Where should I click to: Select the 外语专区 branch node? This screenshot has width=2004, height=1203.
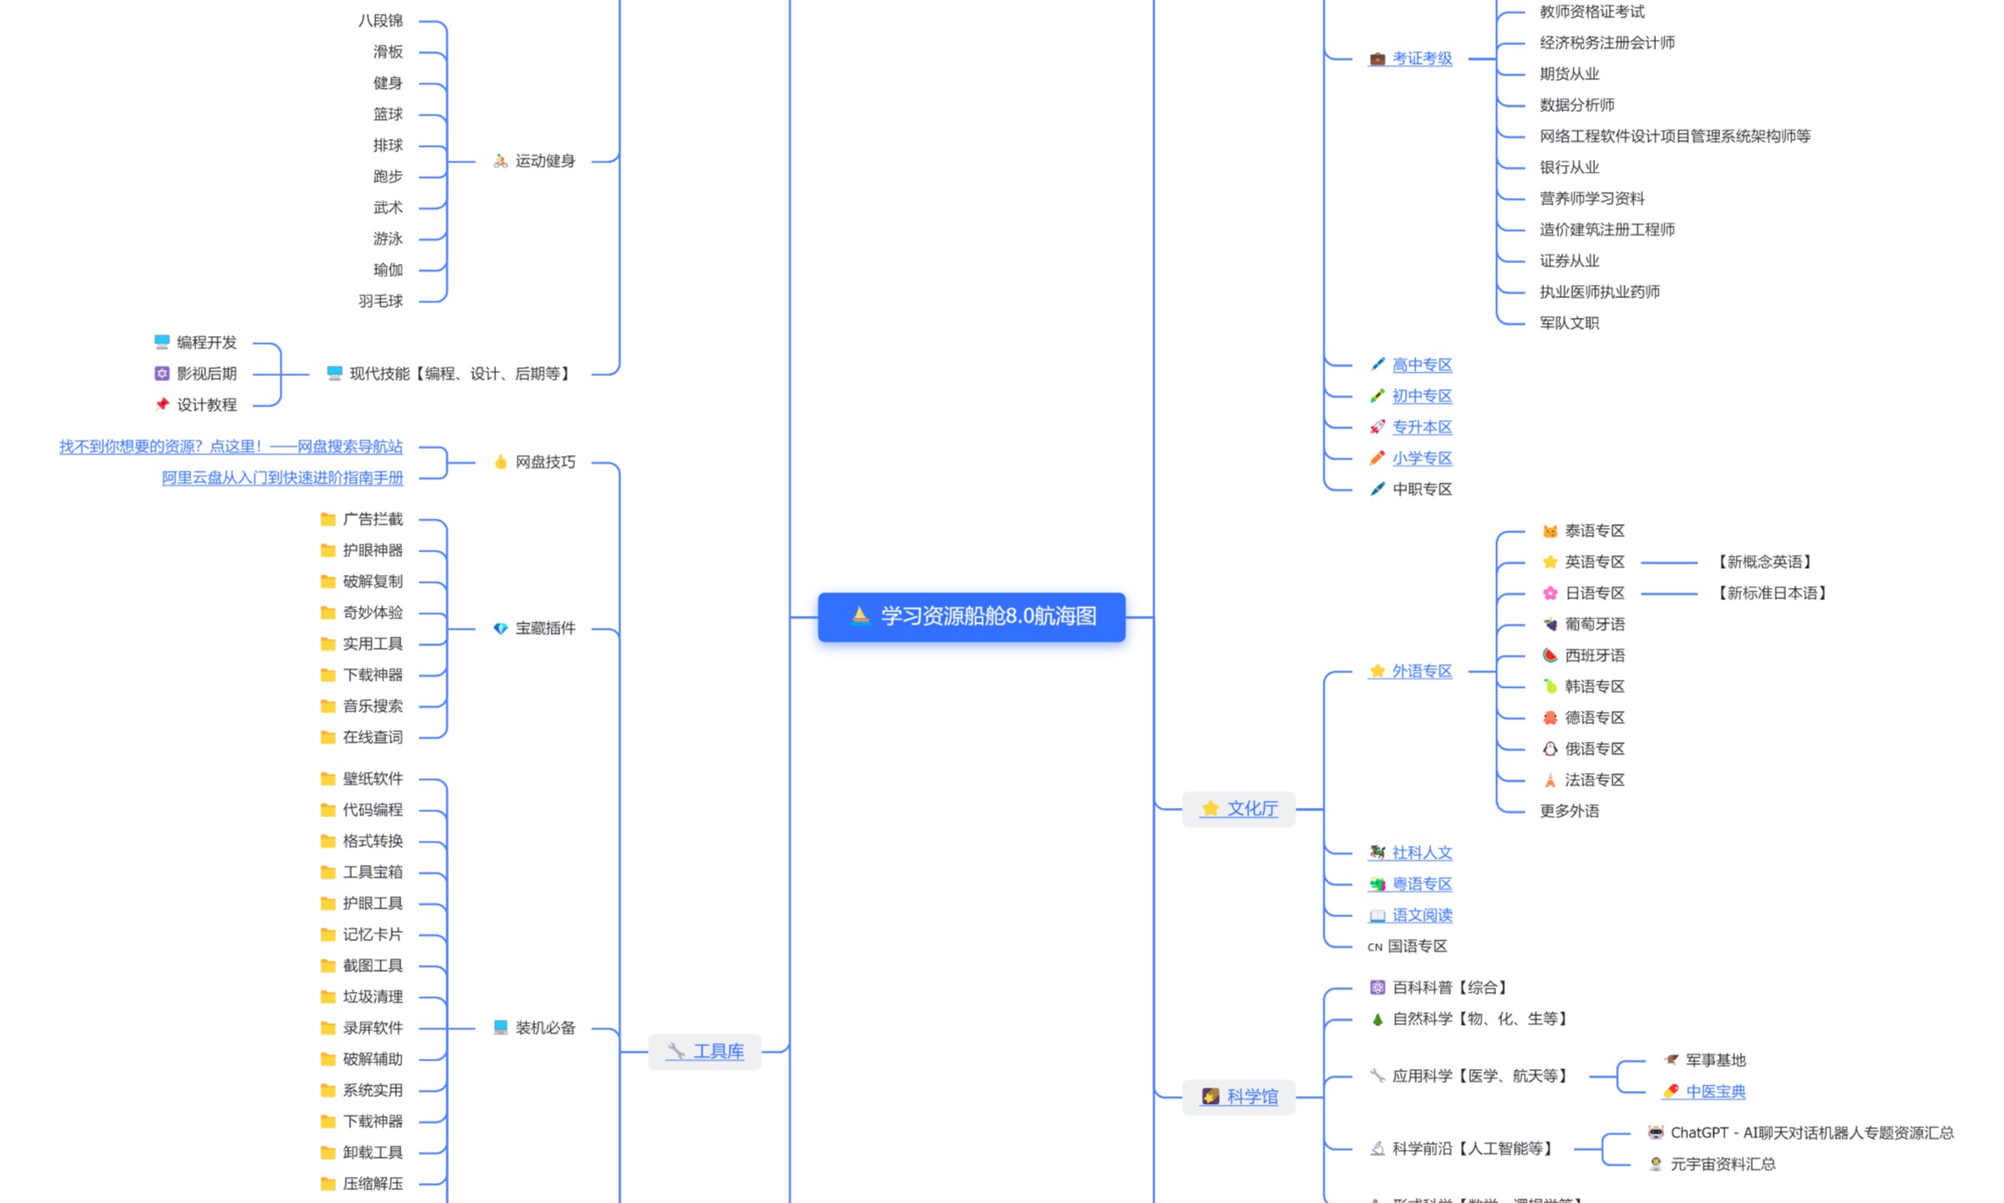coord(1421,671)
